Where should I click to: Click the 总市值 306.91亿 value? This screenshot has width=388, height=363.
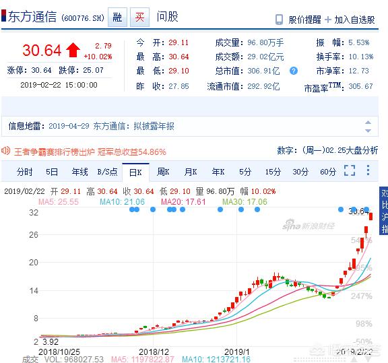pyautogui.click(x=263, y=71)
